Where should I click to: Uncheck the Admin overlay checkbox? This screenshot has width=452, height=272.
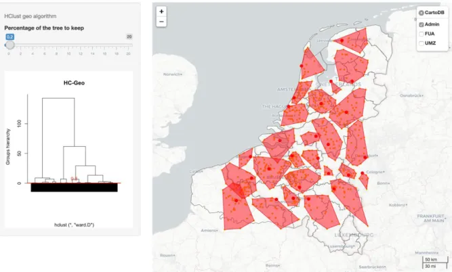pyautogui.click(x=421, y=24)
